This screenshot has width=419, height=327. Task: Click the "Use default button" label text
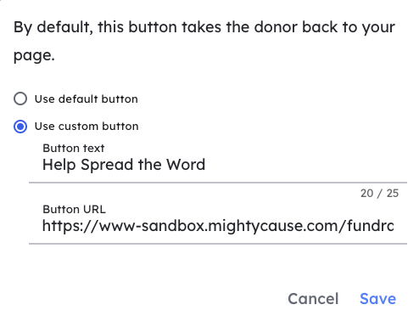pyautogui.click(x=87, y=99)
